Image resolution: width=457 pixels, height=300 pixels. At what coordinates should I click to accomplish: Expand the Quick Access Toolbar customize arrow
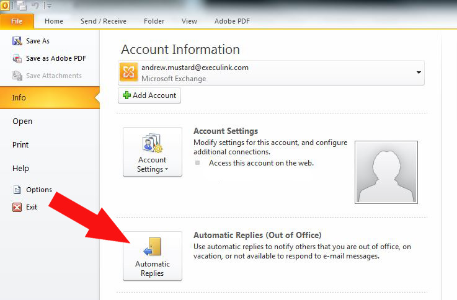48,6
